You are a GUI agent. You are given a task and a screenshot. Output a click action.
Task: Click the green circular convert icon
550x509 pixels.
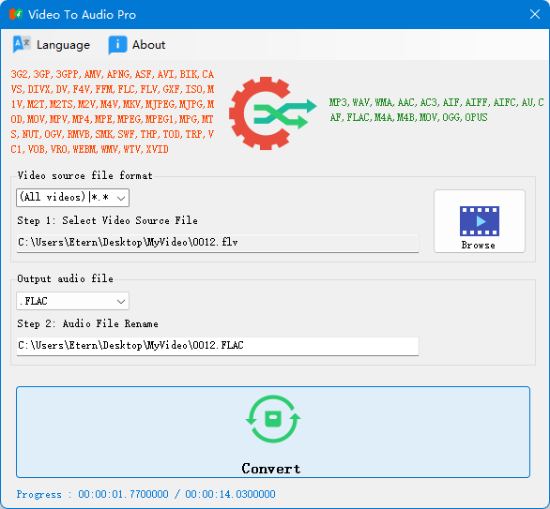tap(273, 419)
